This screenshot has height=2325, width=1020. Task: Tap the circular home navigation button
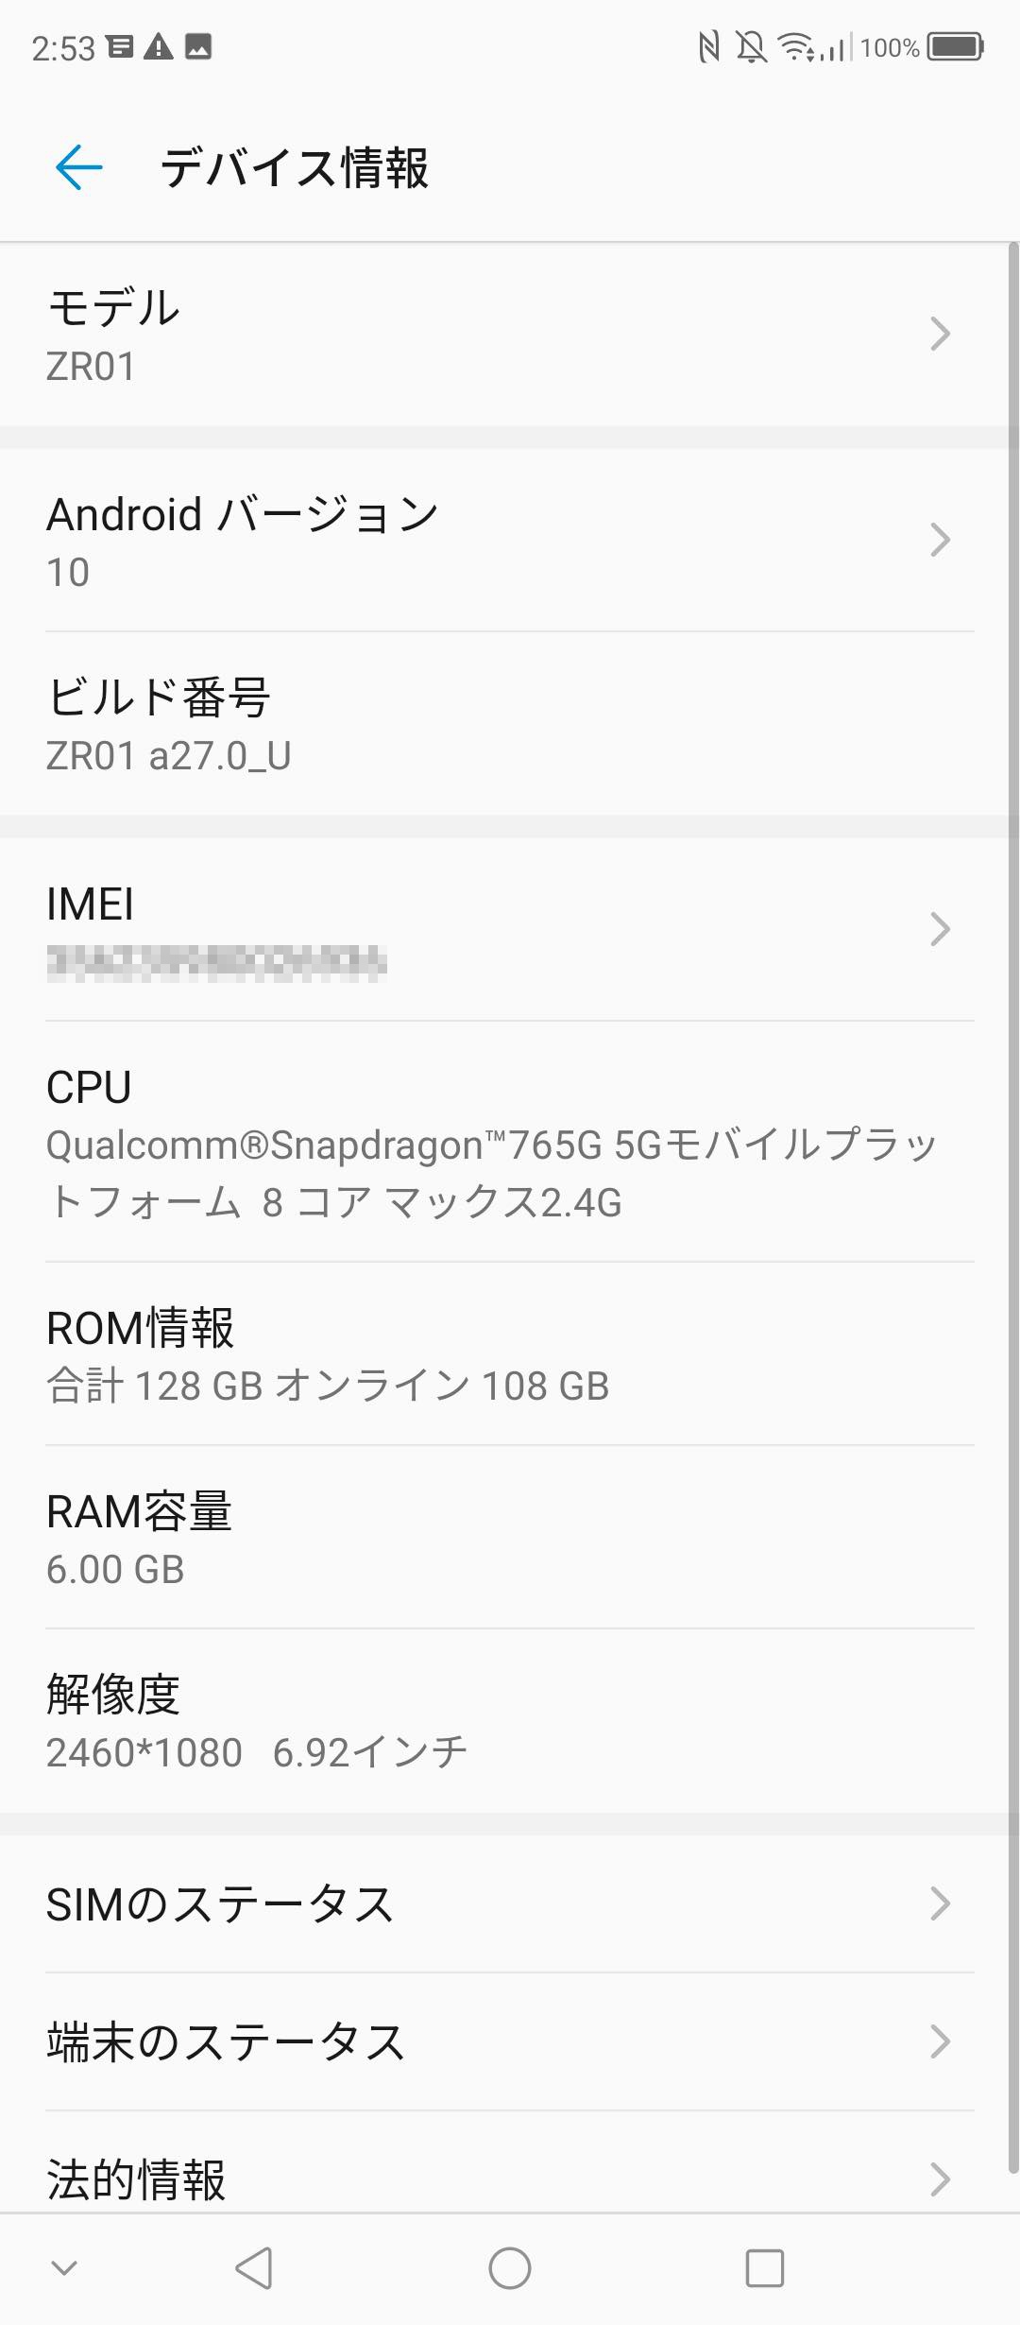(510, 2267)
